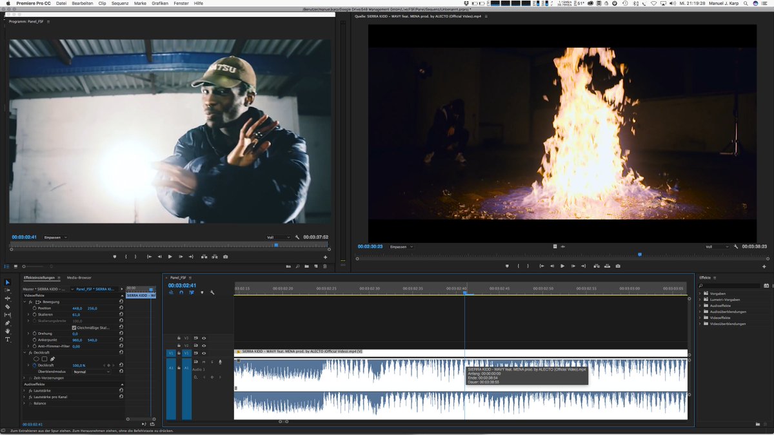Expand Lumetri-Vorgaben folder in Effekte
The width and height of the screenshot is (774, 435).
[x=700, y=300]
